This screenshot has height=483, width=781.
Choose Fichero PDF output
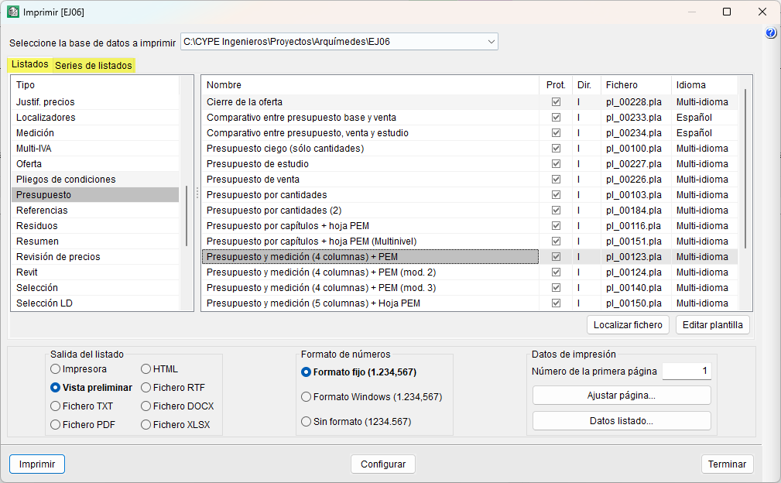83,424
